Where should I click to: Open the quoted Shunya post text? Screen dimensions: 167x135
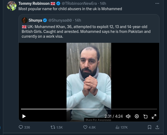[x=86, y=32]
